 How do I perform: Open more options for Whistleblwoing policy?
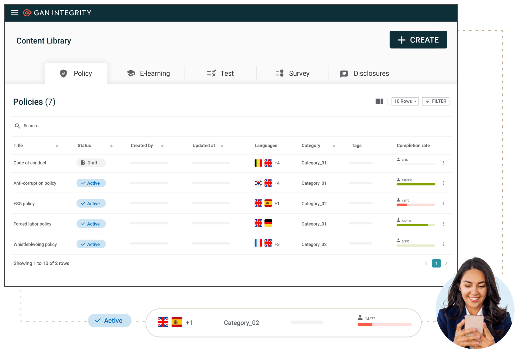[443, 244]
